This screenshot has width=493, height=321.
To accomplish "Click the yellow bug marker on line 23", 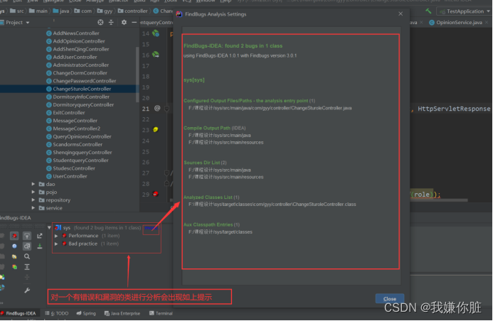I will (155, 129).
